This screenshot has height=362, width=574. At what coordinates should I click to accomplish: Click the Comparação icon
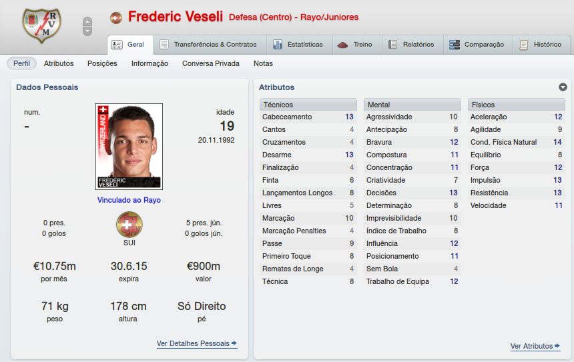pos(455,45)
